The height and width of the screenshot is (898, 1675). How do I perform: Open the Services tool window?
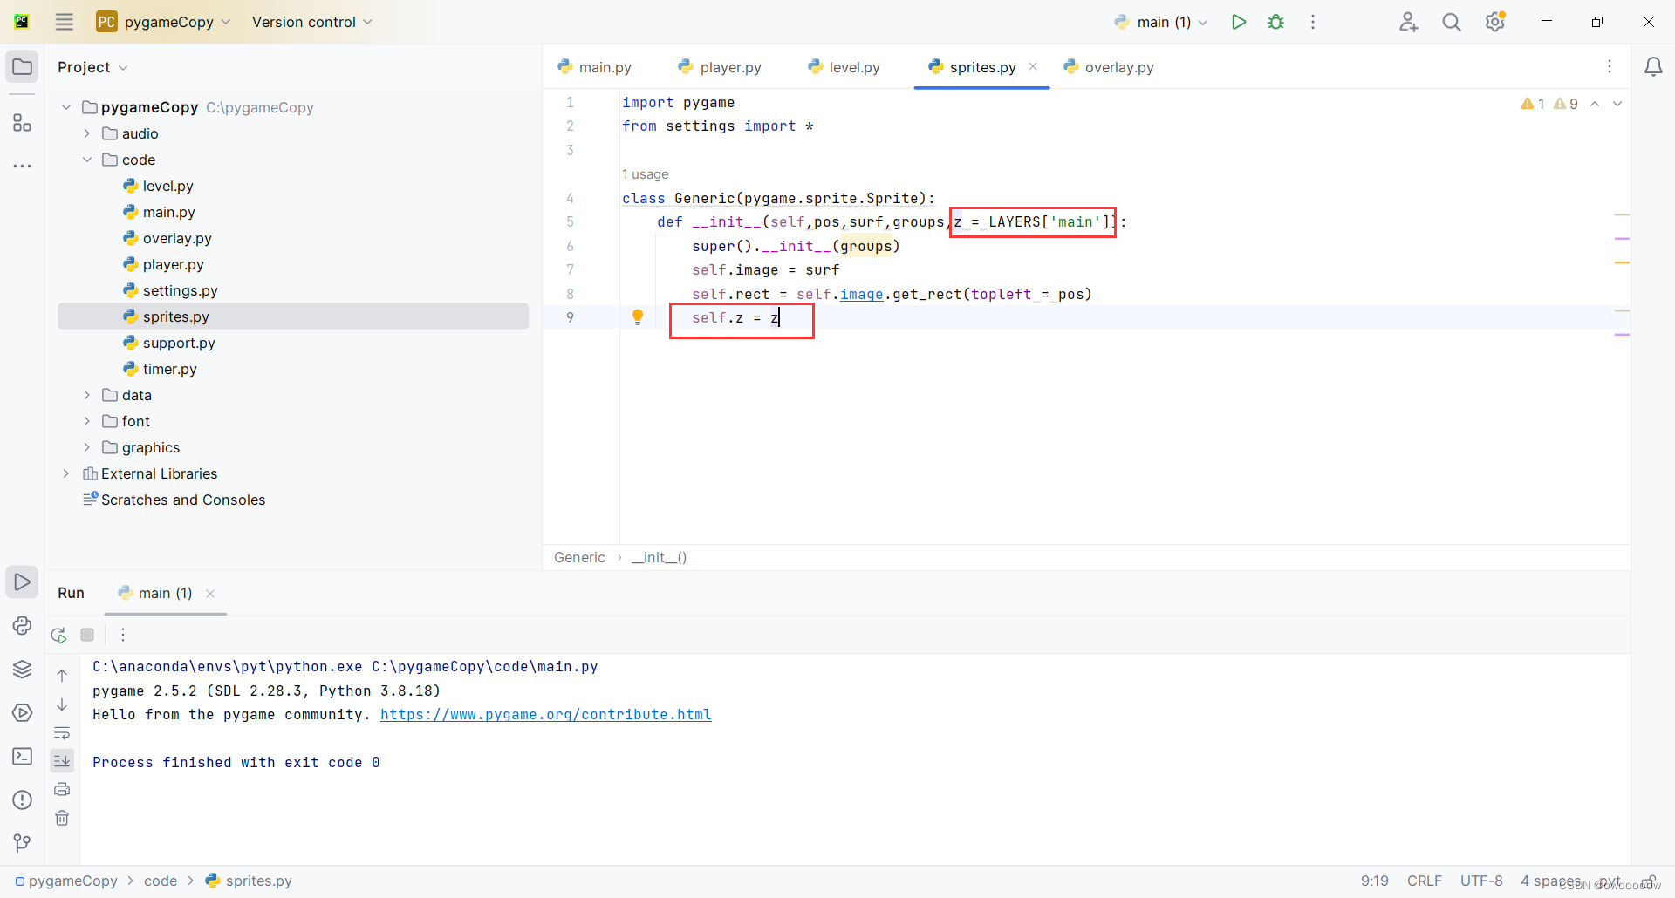(22, 713)
